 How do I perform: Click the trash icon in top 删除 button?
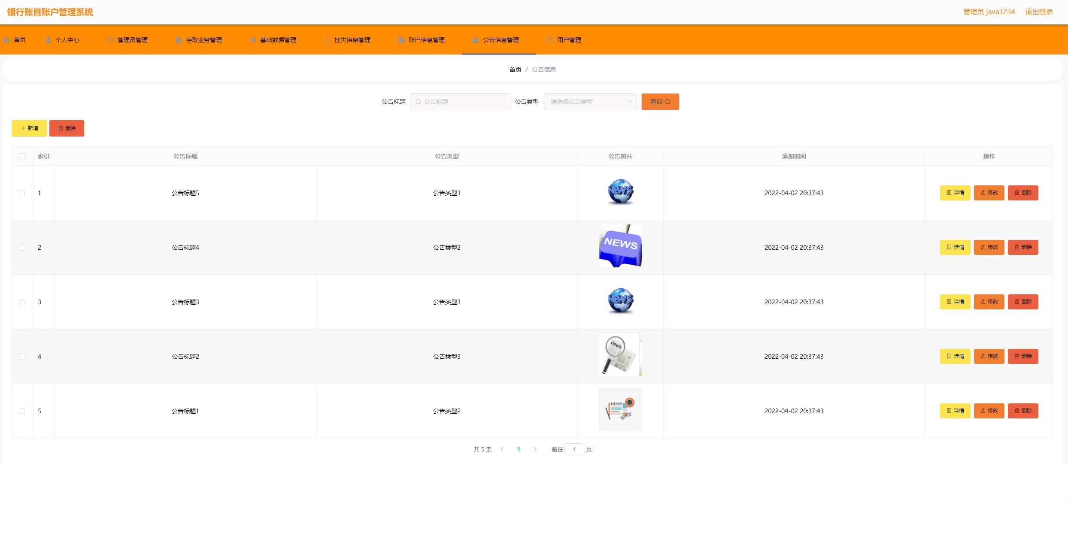click(x=61, y=128)
